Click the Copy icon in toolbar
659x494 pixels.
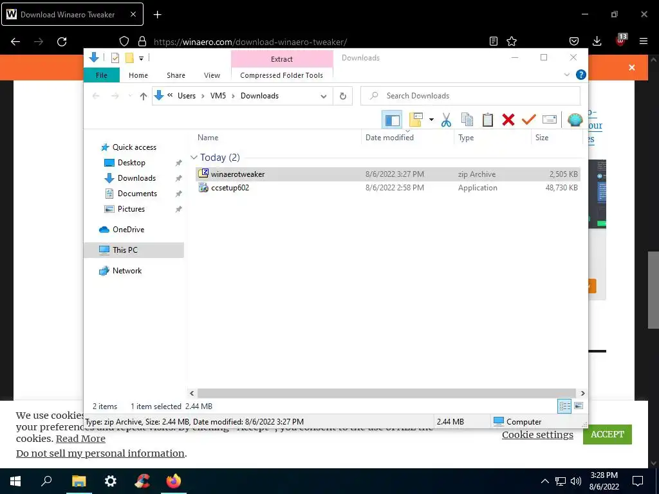pyautogui.click(x=467, y=120)
